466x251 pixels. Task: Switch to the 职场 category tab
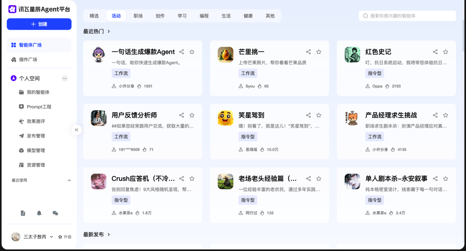(138, 16)
